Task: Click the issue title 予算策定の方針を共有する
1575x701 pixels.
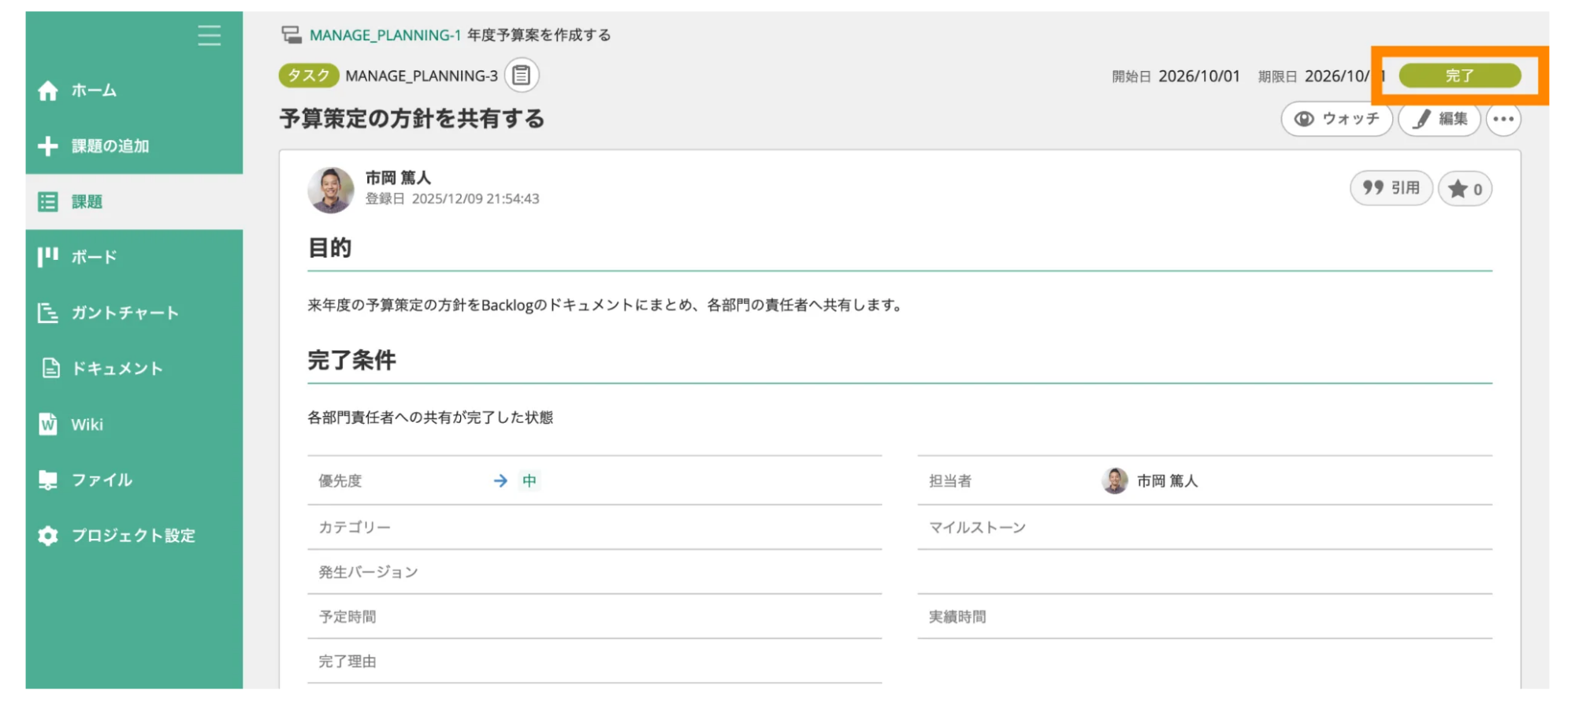Action: pyautogui.click(x=412, y=119)
